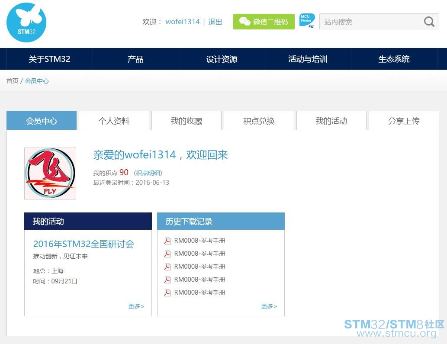Click the 亲爱的wofei1314，欢迎回来 greeting heading
The height and width of the screenshot is (344, 447).
click(161, 155)
